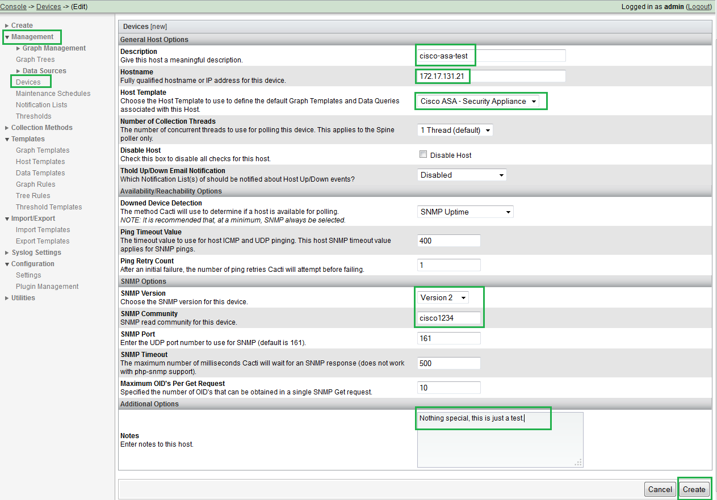
Task: Open the Host Template dropdown
Action: (x=478, y=101)
